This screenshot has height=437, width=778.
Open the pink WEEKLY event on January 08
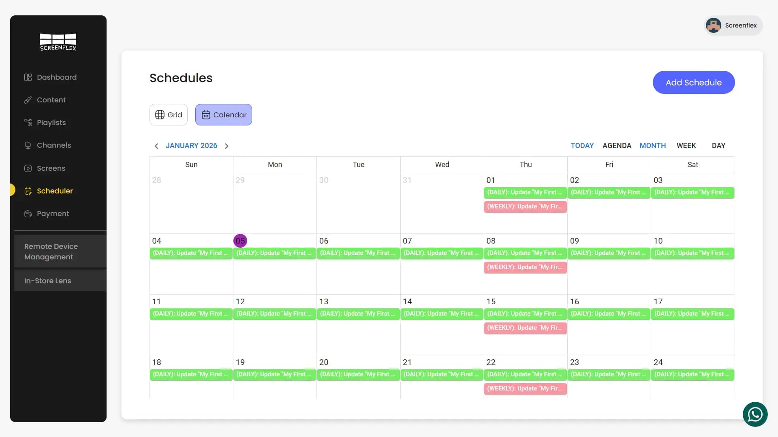[x=525, y=267]
